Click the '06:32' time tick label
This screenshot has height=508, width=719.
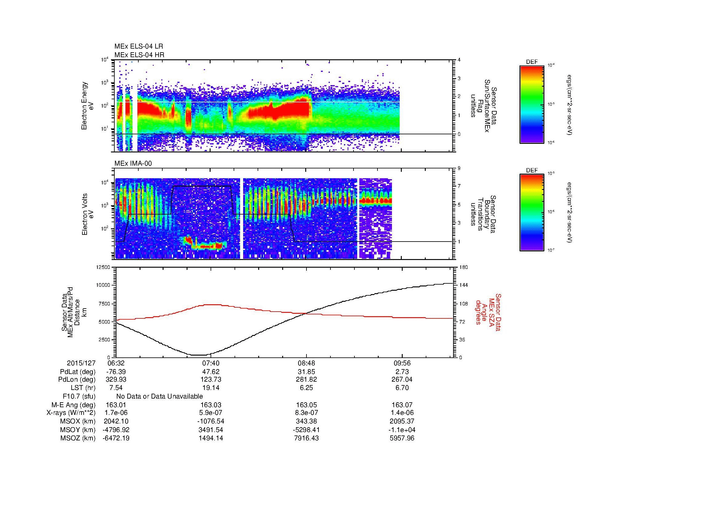point(116,363)
